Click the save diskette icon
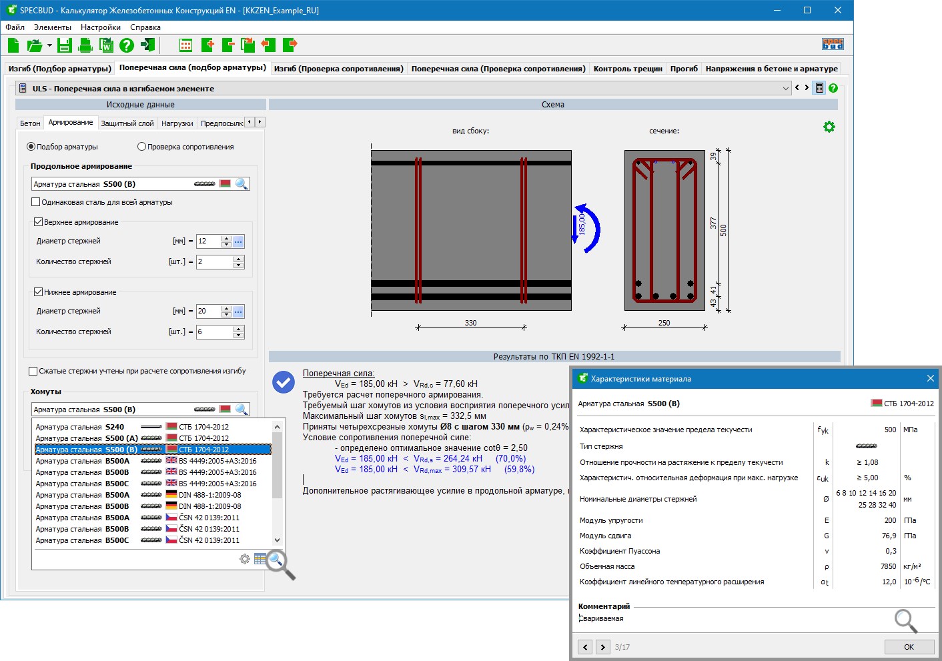Viewport: 942px width, 661px height. (64, 45)
